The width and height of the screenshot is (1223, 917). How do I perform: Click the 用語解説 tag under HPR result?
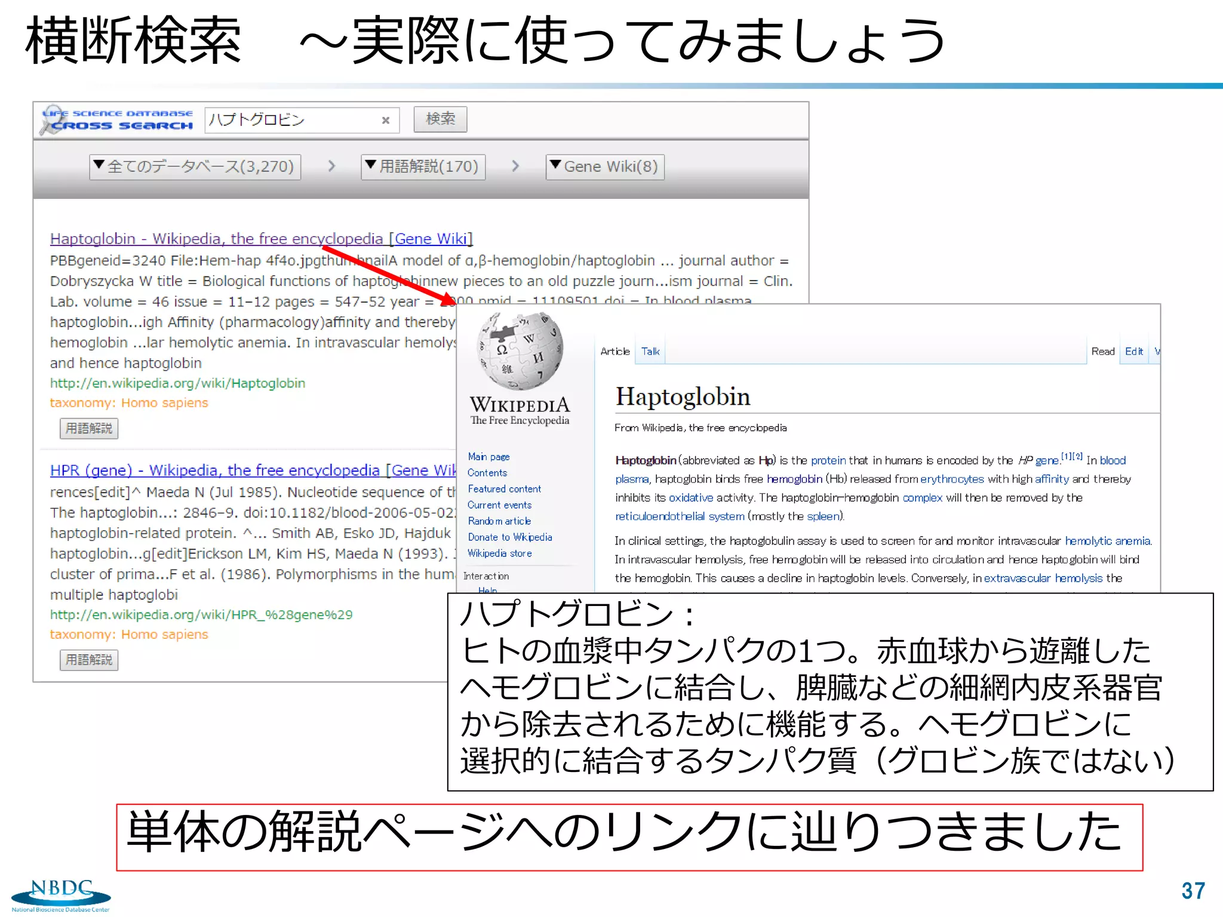click(x=89, y=660)
